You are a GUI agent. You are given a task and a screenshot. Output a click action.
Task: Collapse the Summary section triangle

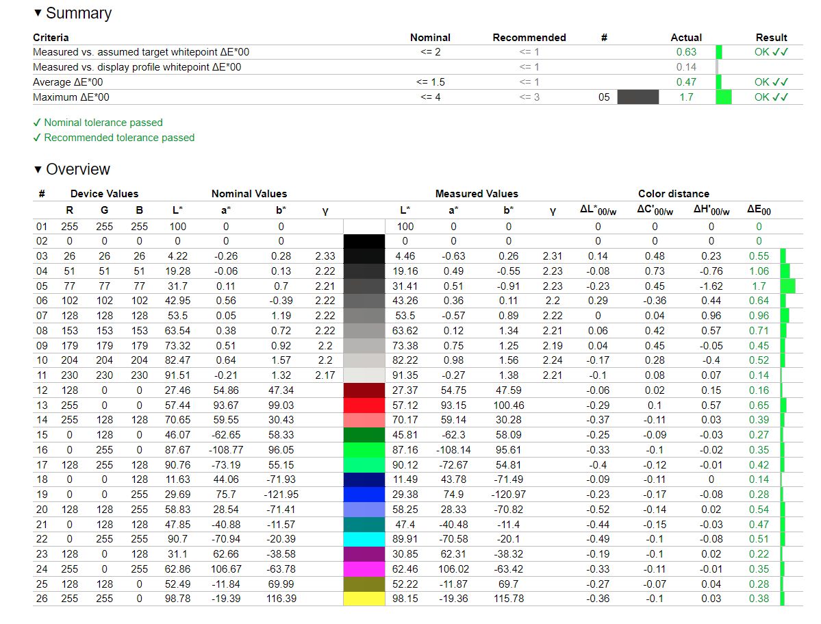38,12
